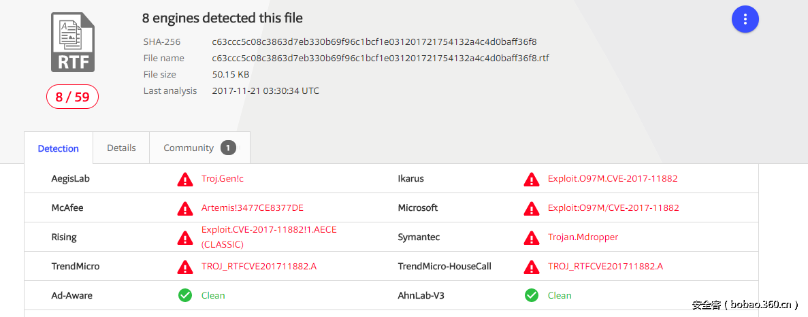Click the Ad-Aware green checkmark icon
The image size is (808, 317).
tap(185, 295)
